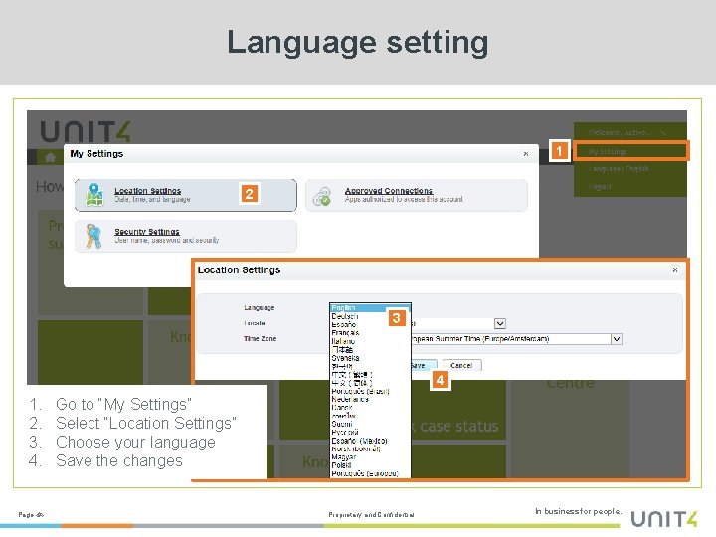Click the Approved Connections chain-link icon

coord(322,196)
